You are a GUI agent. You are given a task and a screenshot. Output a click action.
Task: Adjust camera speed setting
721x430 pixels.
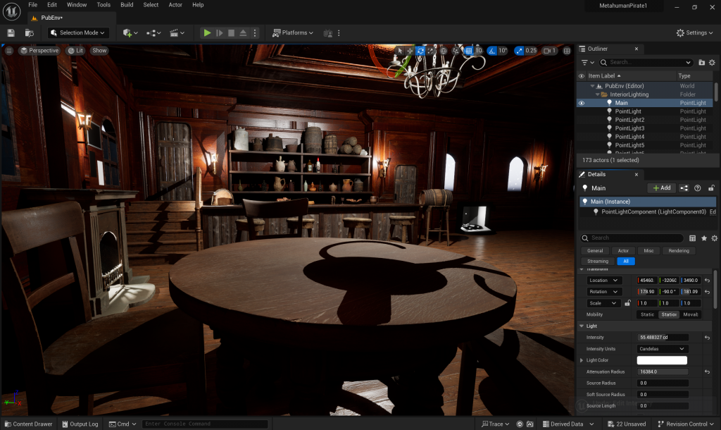550,51
